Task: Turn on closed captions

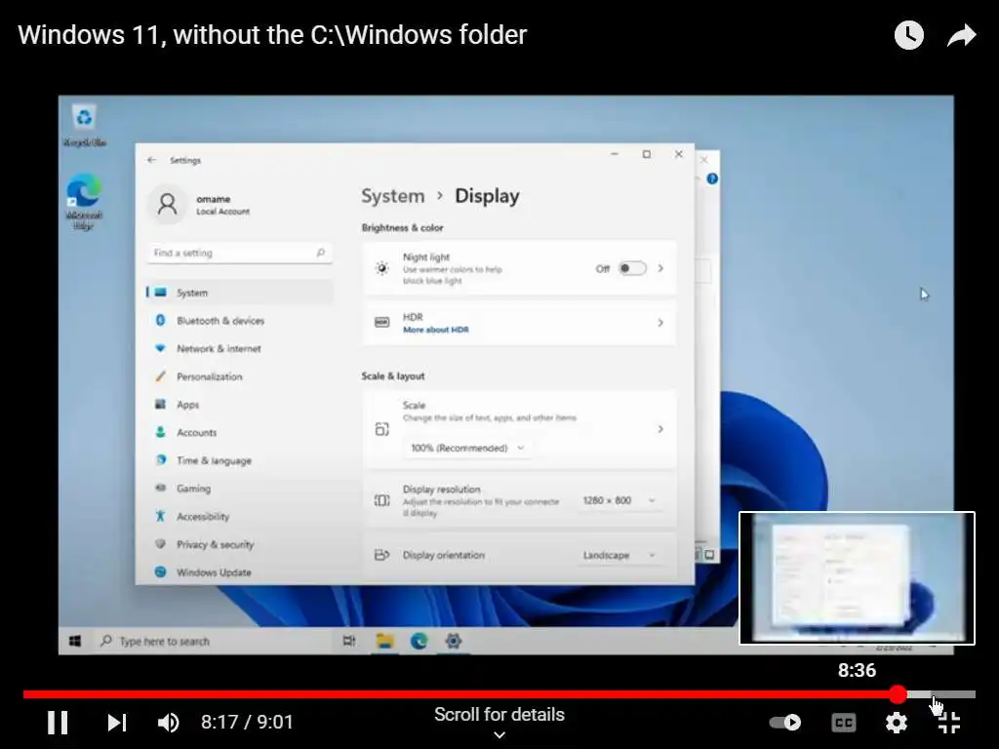Action: tap(844, 723)
